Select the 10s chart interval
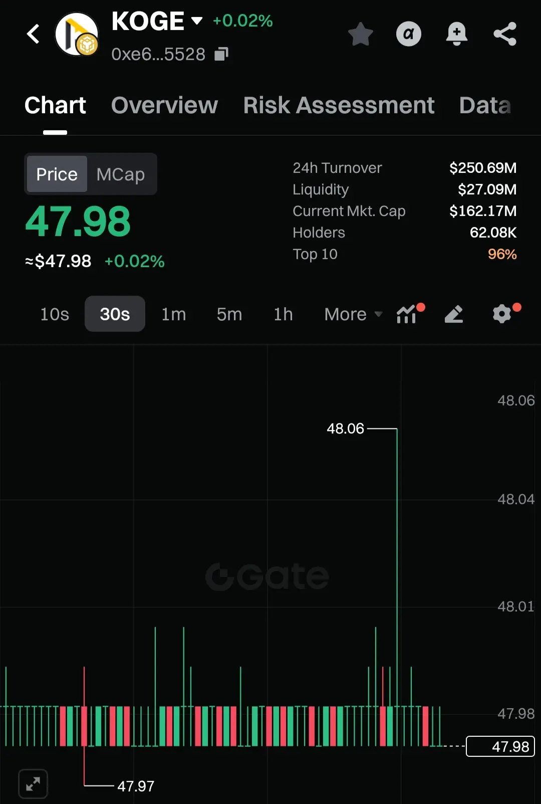Image resolution: width=541 pixels, height=804 pixels. click(x=55, y=314)
